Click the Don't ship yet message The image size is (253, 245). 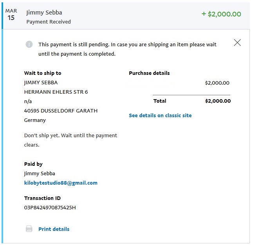(x=70, y=140)
